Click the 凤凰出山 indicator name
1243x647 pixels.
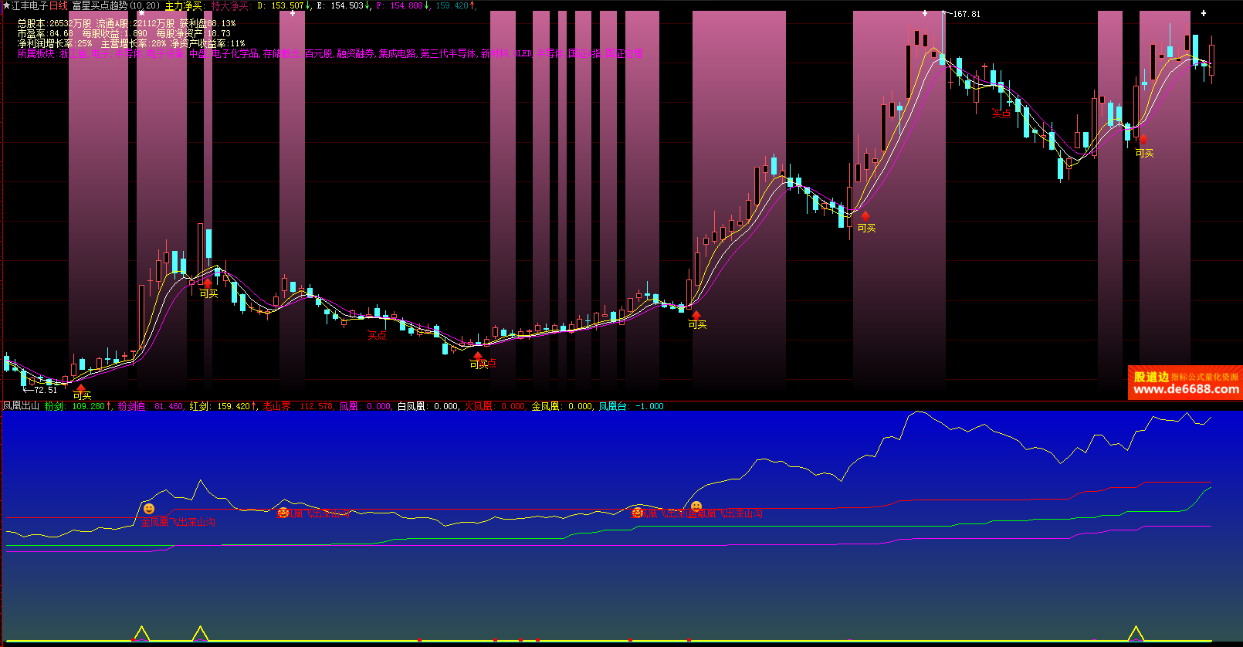point(21,406)
